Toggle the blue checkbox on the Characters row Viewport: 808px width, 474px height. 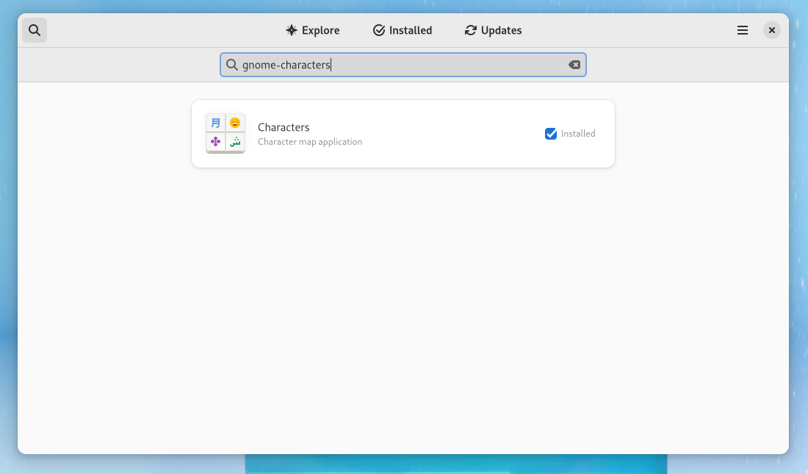point(551,134)
